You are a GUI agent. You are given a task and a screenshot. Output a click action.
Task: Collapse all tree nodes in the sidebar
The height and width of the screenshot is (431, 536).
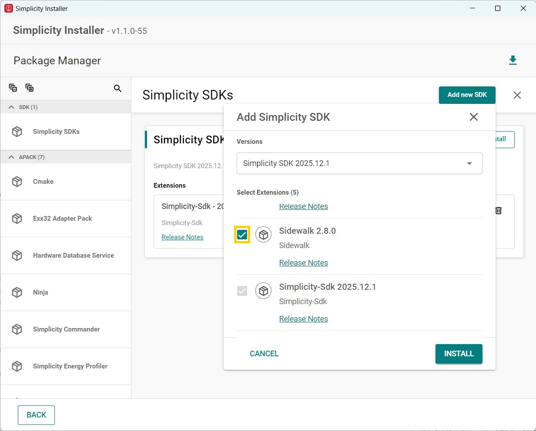pyautogui.click(x=13, y=88)
